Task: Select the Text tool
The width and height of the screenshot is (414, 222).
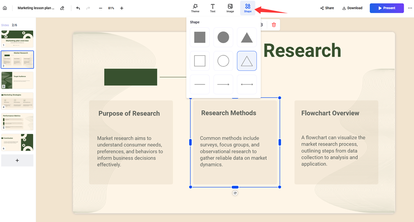Action: [213, 8]
